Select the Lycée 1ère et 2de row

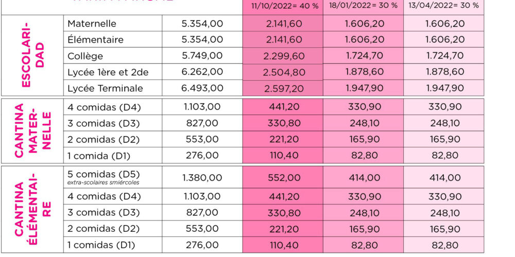(108, 72)
